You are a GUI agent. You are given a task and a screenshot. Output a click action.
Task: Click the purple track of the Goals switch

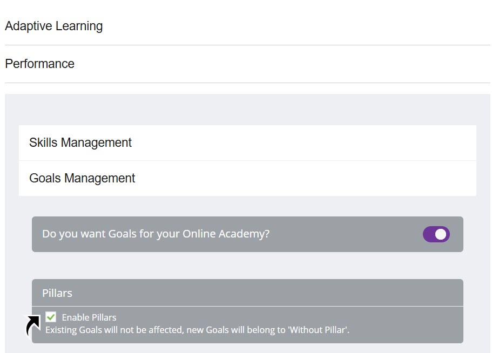(x=429, y=234)
